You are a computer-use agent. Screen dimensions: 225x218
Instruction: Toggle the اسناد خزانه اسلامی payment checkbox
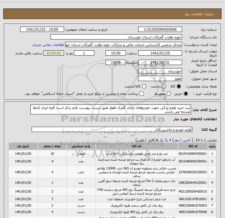pos(142,94)
